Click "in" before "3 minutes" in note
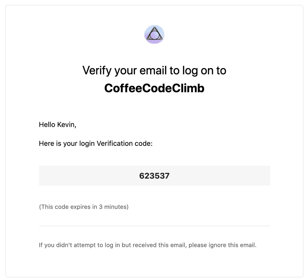This screenshot has height=280, width=307. [x=94, y=207]
